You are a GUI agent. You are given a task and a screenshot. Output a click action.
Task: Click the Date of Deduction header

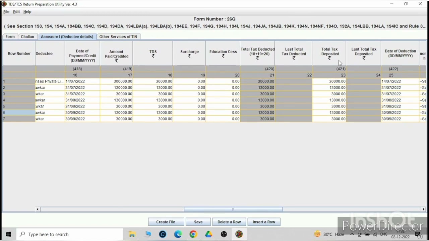coord(400,54)
